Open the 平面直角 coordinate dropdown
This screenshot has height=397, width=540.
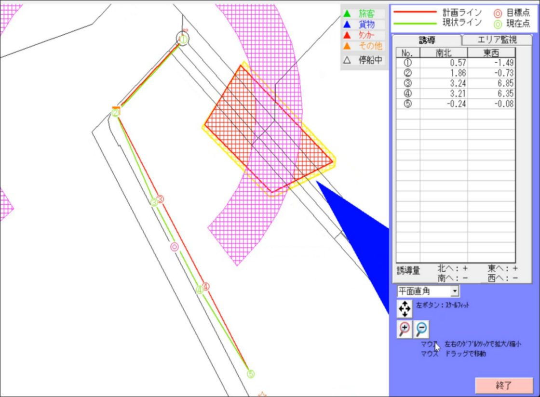454,291
